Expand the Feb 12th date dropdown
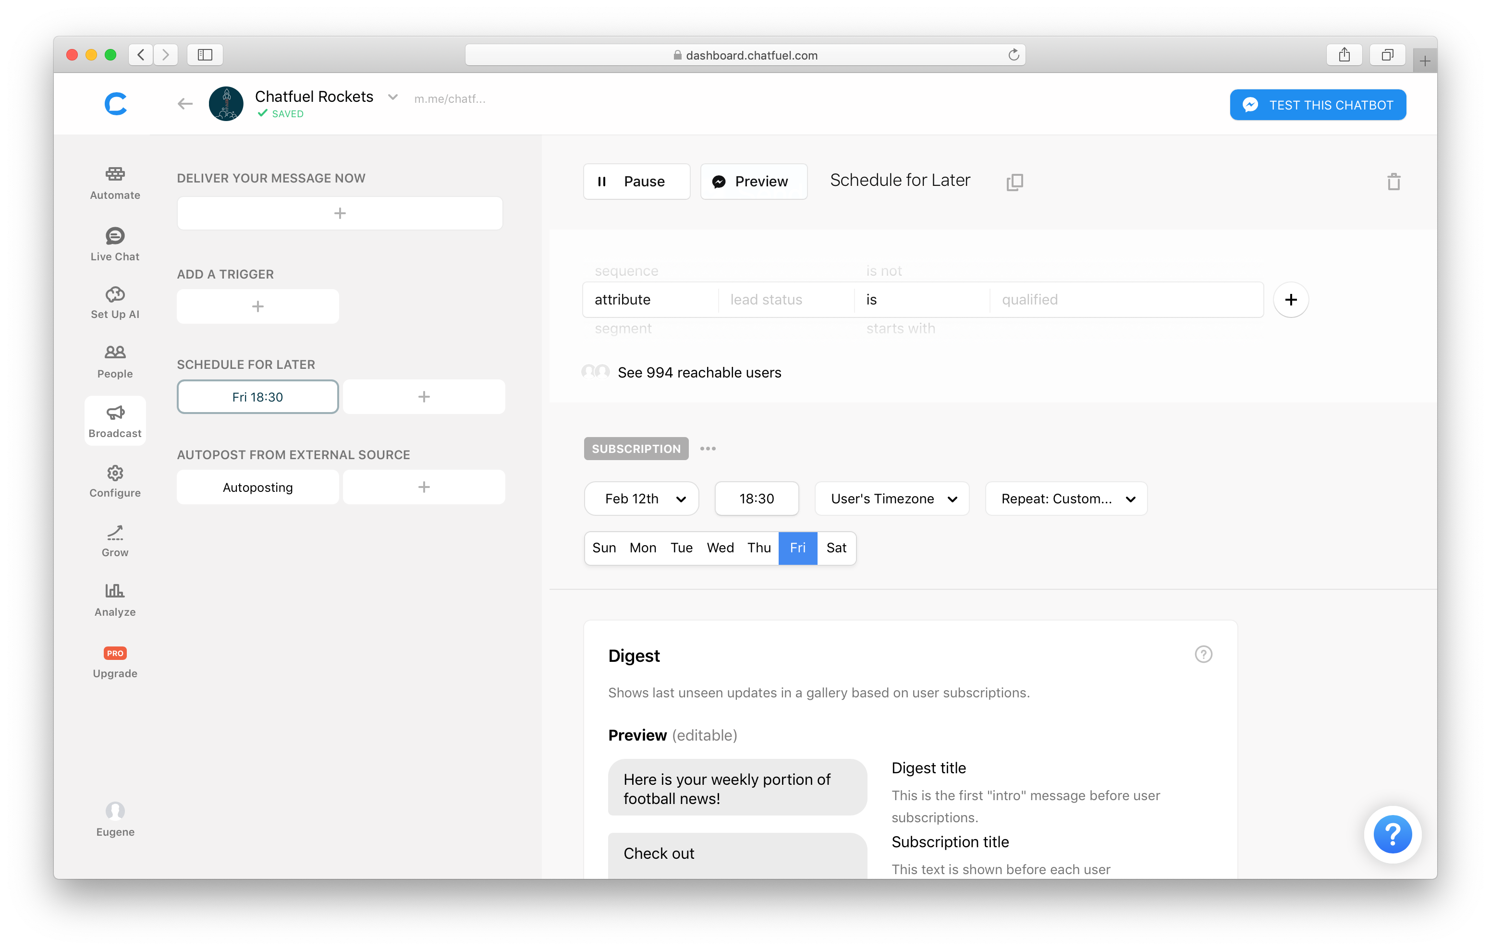Viewport: 1491px width, 950px height. (x=641, y=499)
